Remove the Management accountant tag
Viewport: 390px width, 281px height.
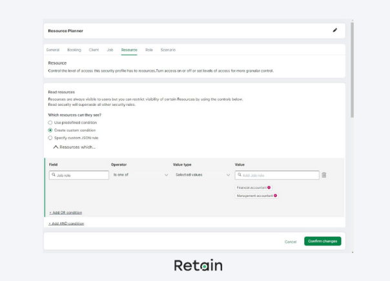(x=276, y=196)
